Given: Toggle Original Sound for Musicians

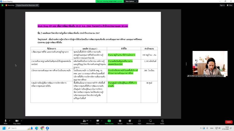Looking at the screenshot, I should [27, 5].
